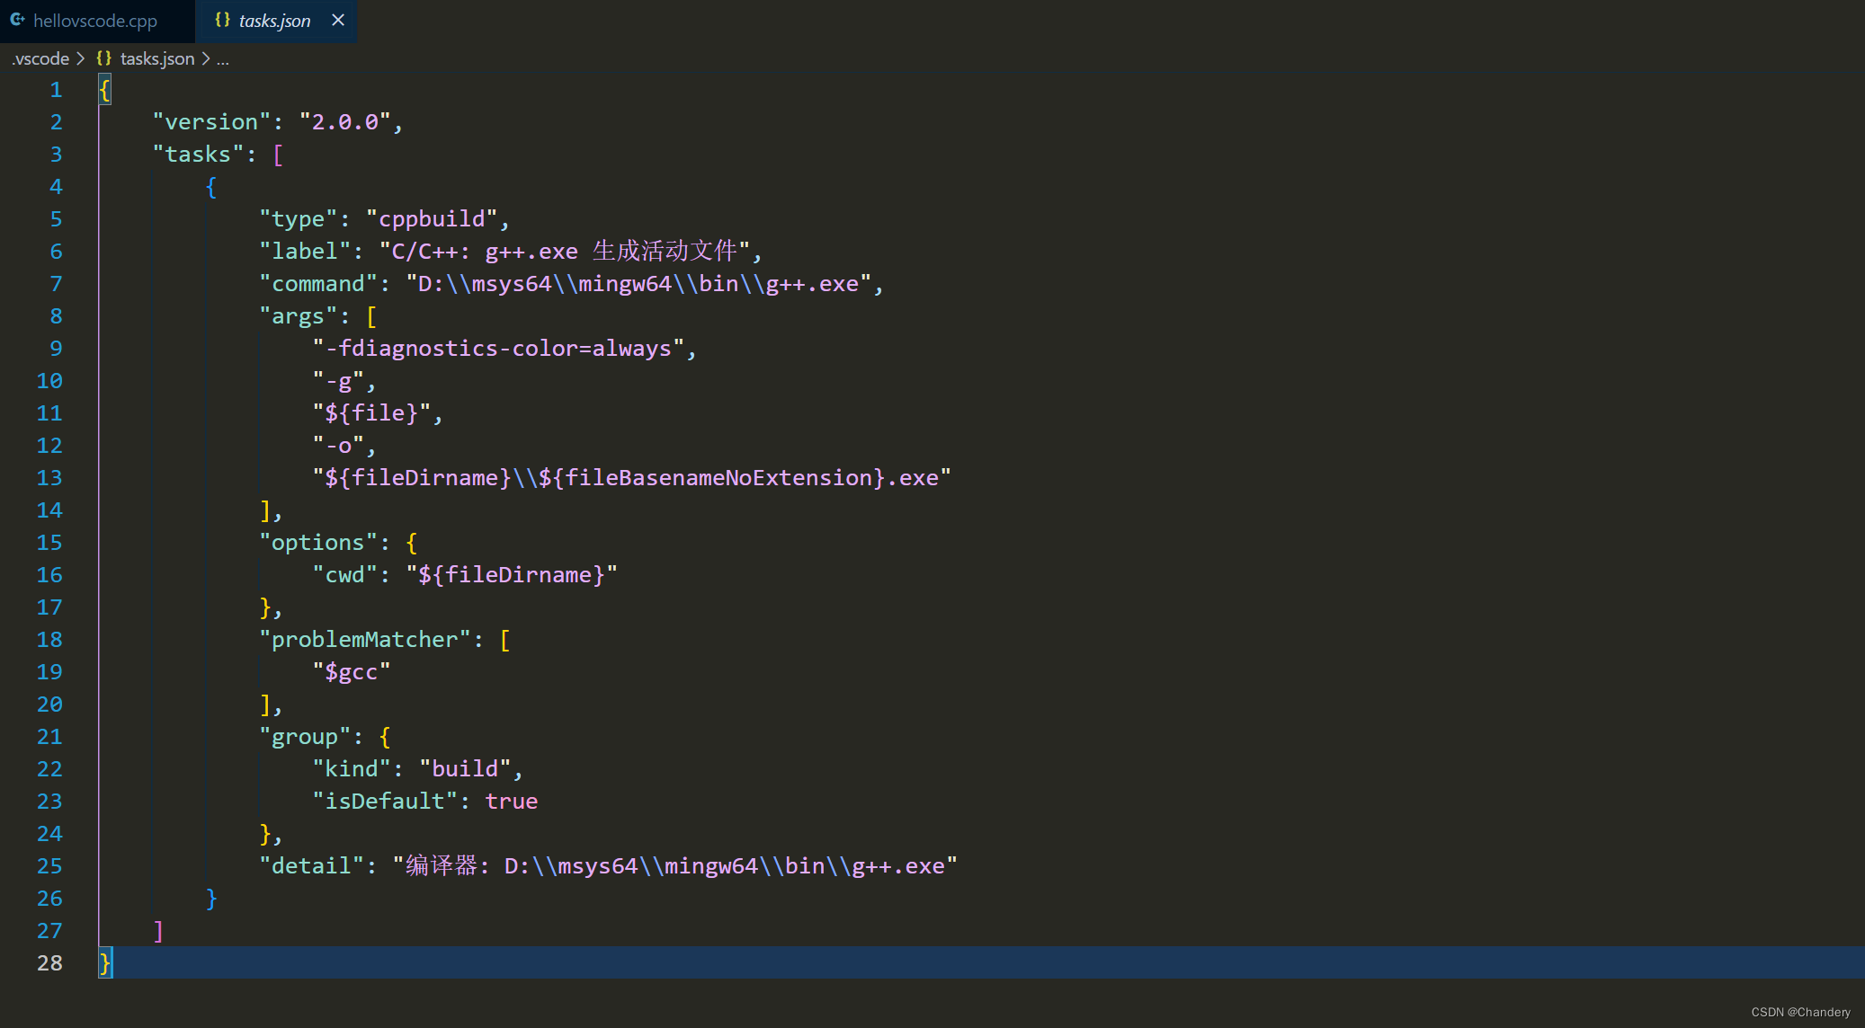
Task: Click the "$gcc" matcher value
Action: tap(352, 672)
